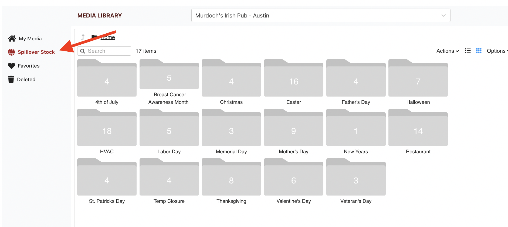Expand the location dropdown chevron

click(x=443, y=16)
